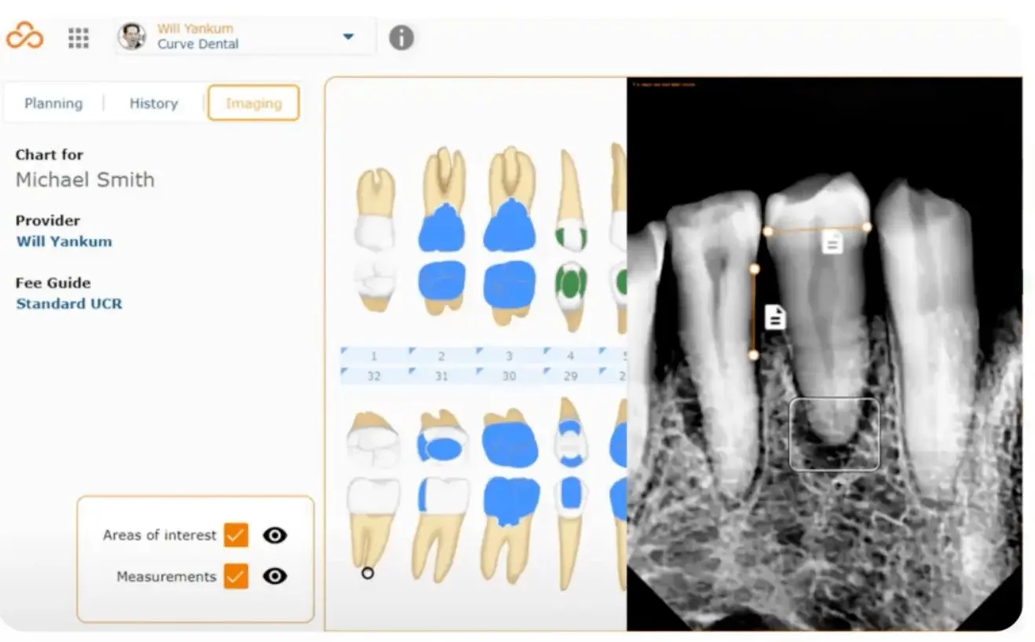Click Will Yankum's profile avatar
Viewport: 1035px width, 642px height.
(131, 37)
